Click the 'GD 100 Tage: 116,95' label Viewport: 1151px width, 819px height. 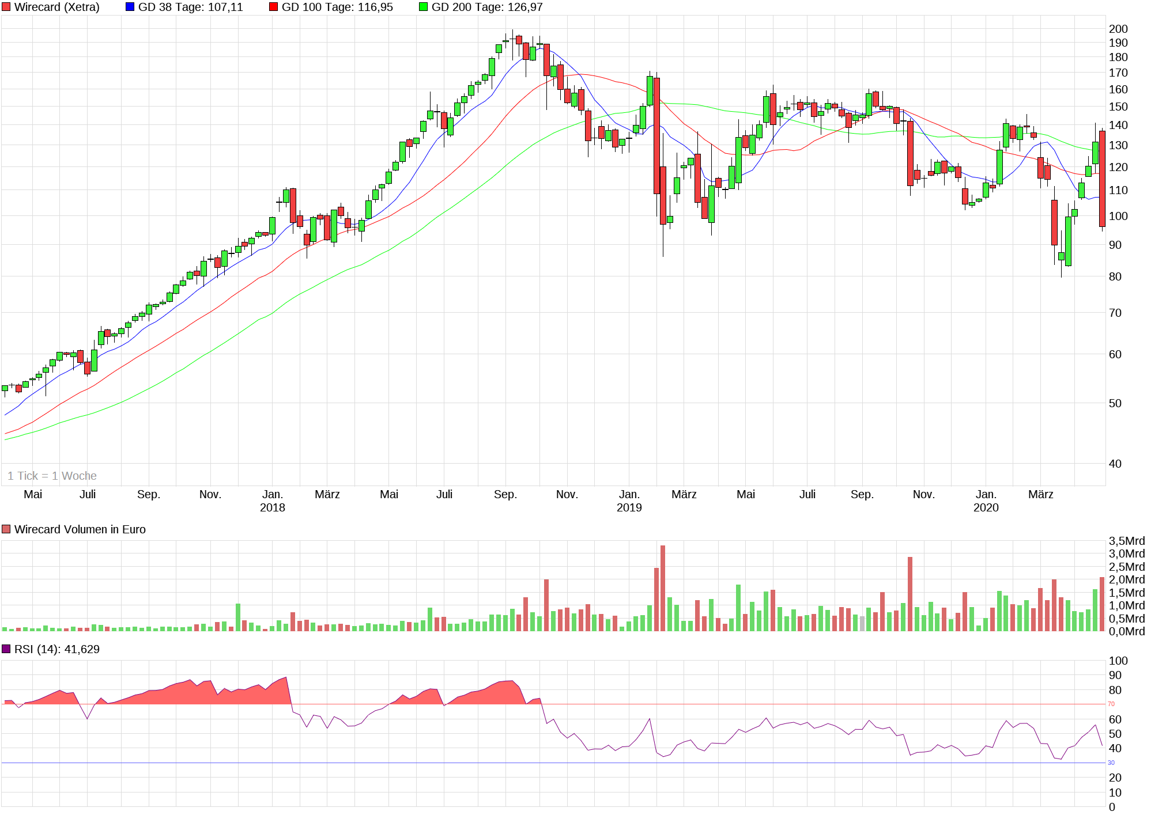point(337,7)
